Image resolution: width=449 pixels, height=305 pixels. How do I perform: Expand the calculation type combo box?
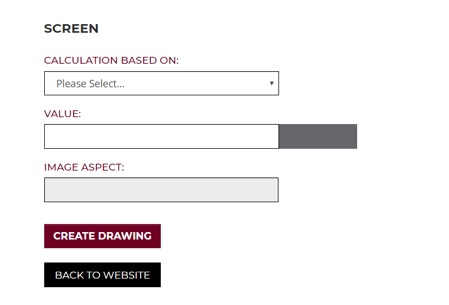pyautogui.click(x=161, y=83)
